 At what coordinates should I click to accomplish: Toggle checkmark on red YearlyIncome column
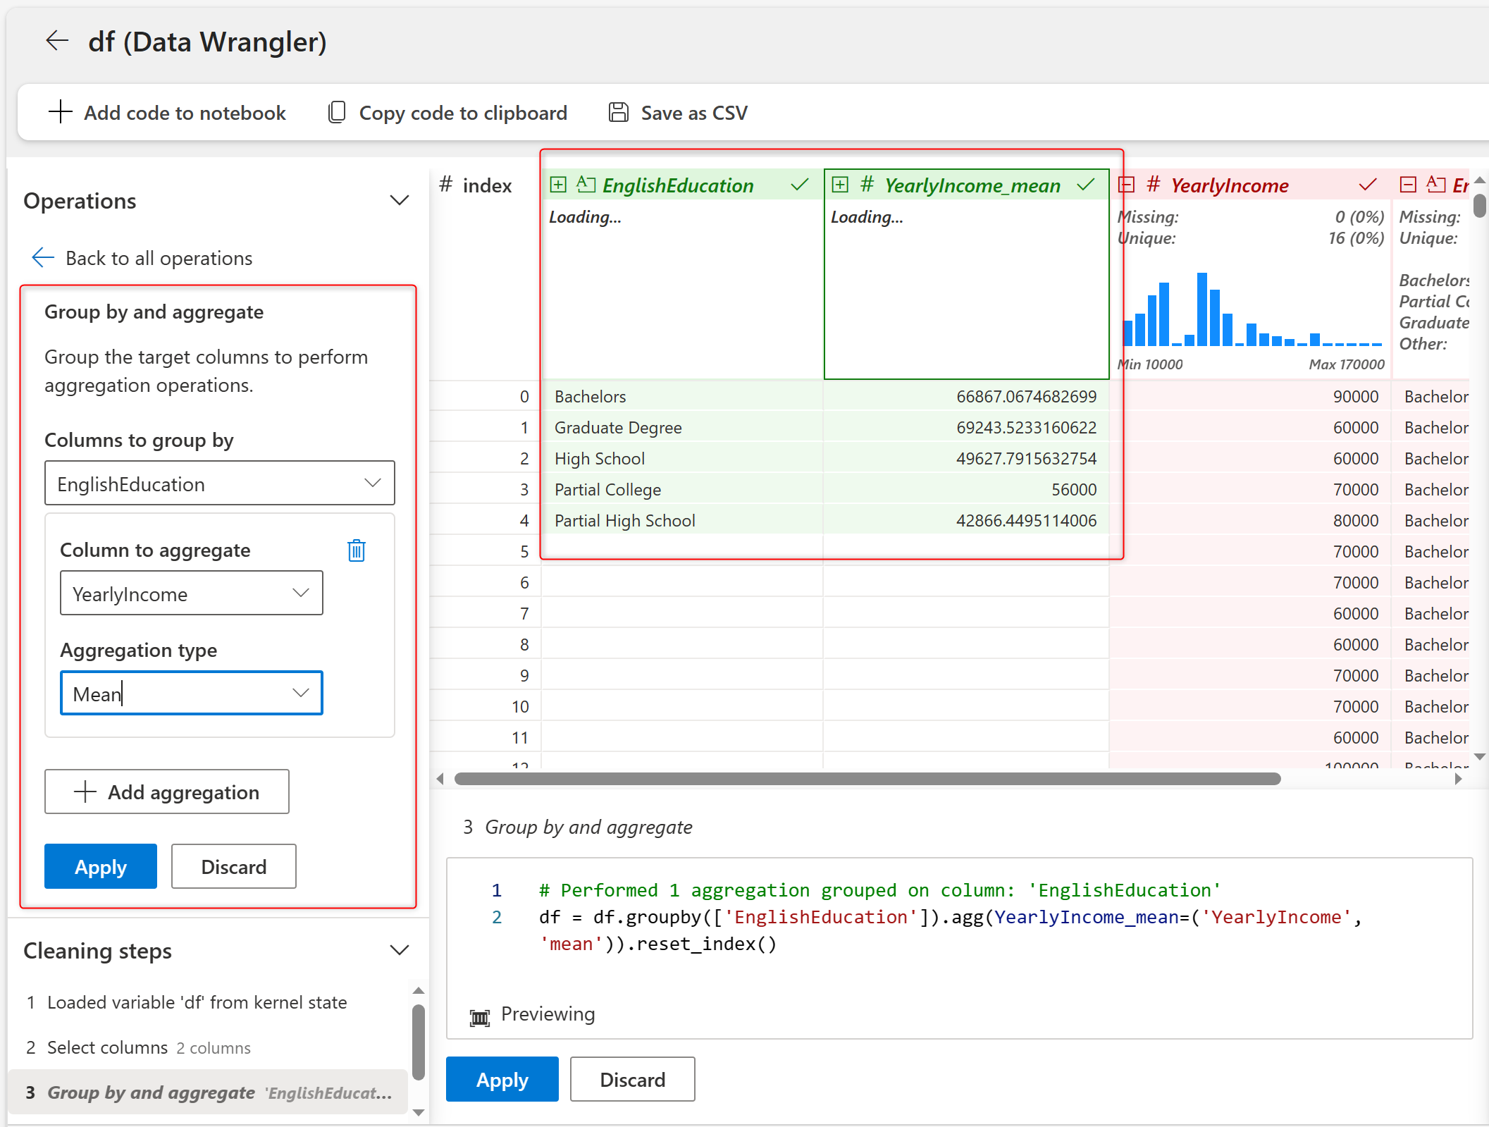coord(1368,185)
